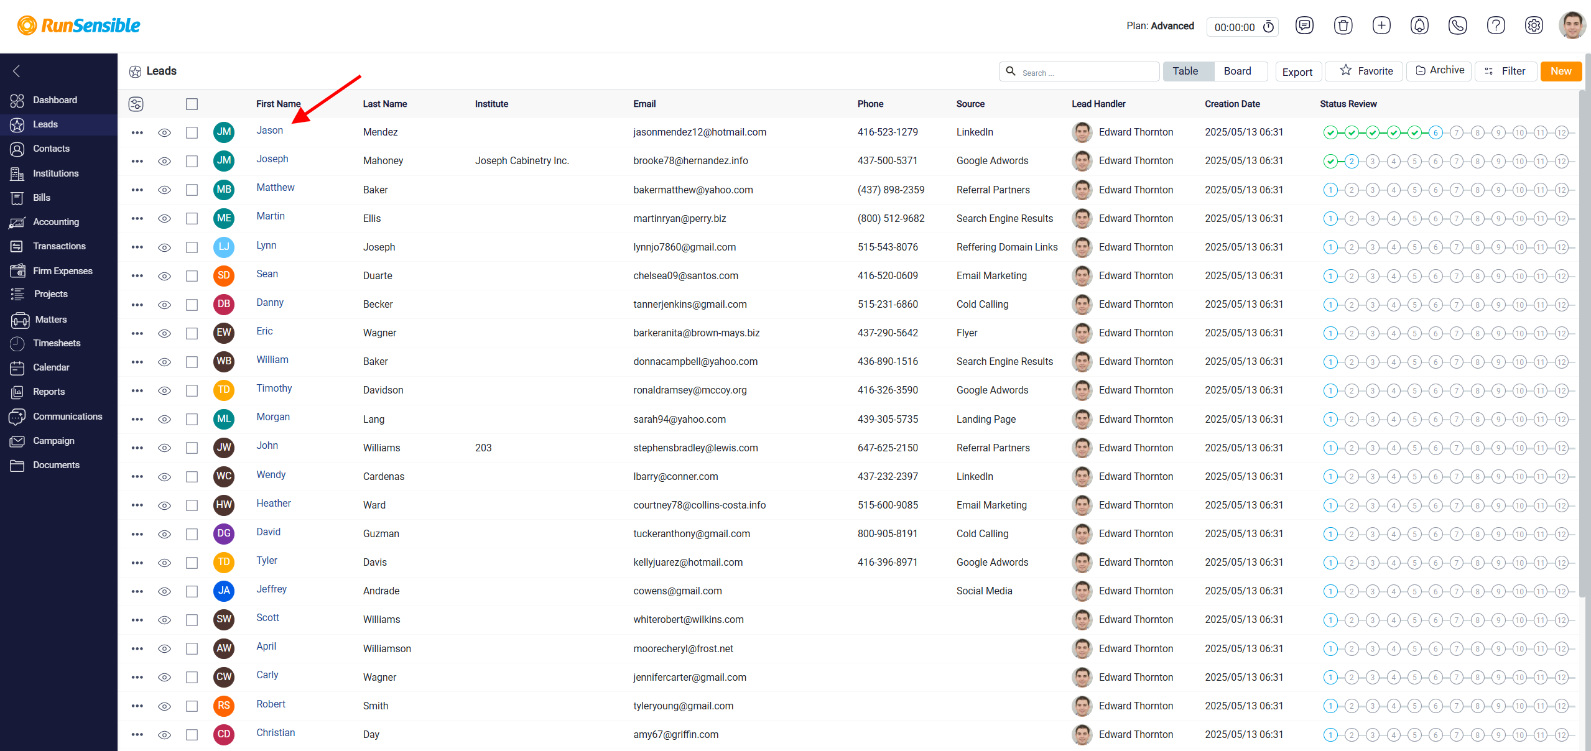Open the lead named Timothy
The width and height of the screenshot is (1591, 751).
click(x=274, y=388)
